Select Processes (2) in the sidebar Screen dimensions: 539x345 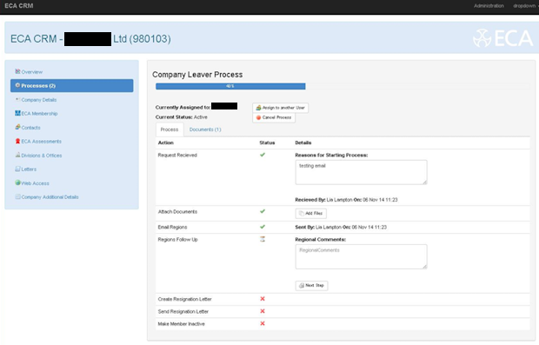72,85
